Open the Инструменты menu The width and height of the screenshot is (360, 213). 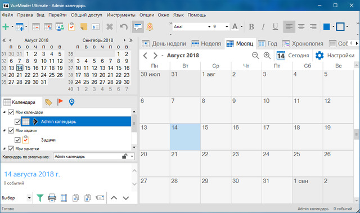[121, 15]
